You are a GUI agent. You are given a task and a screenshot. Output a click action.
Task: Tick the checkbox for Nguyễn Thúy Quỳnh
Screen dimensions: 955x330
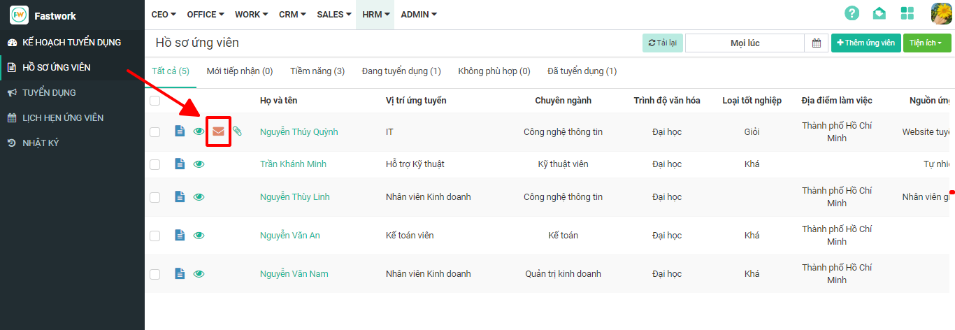(x=155, y=131)
